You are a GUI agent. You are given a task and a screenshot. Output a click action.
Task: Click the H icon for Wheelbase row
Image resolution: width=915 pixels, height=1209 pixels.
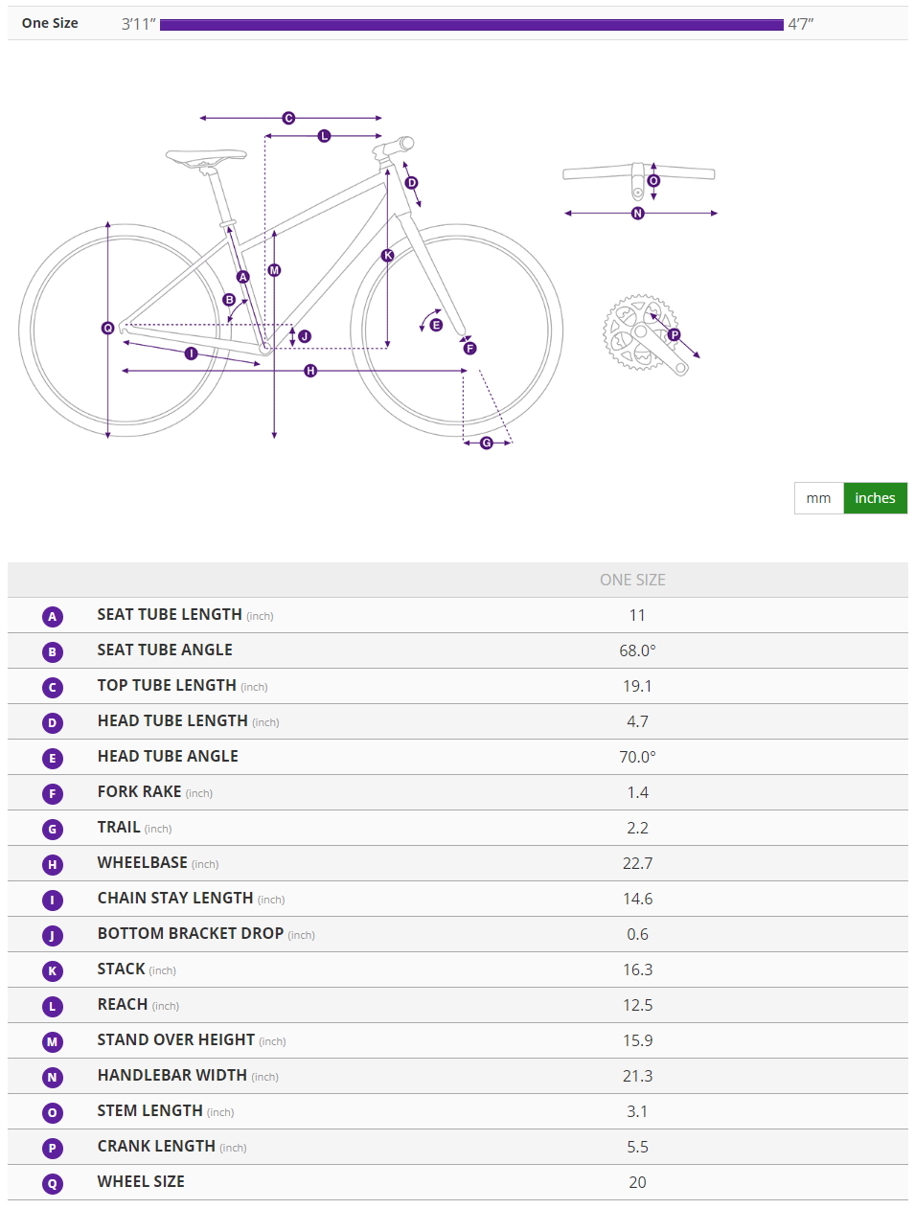click(53, 865)
